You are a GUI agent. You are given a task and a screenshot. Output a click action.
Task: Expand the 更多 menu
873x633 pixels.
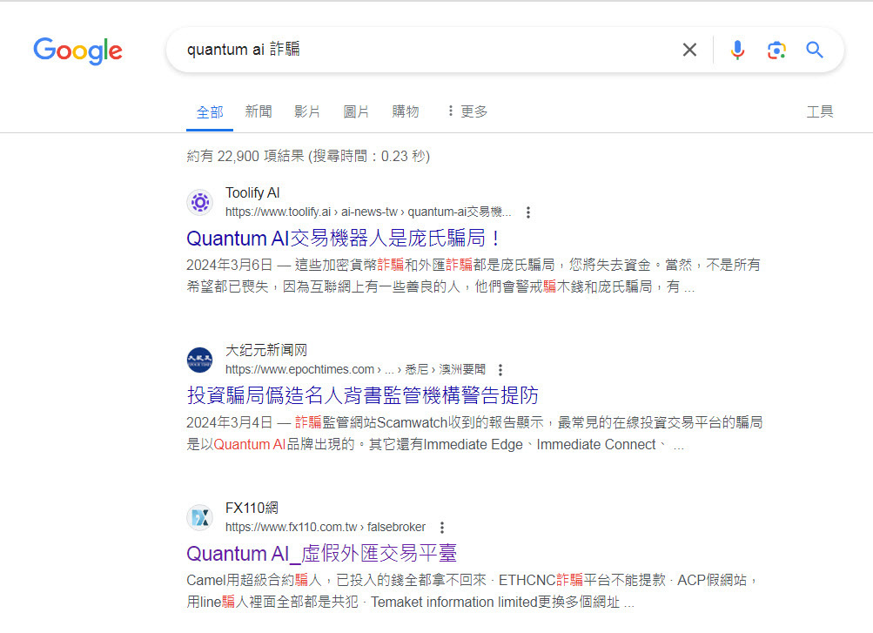click(467, 112)
